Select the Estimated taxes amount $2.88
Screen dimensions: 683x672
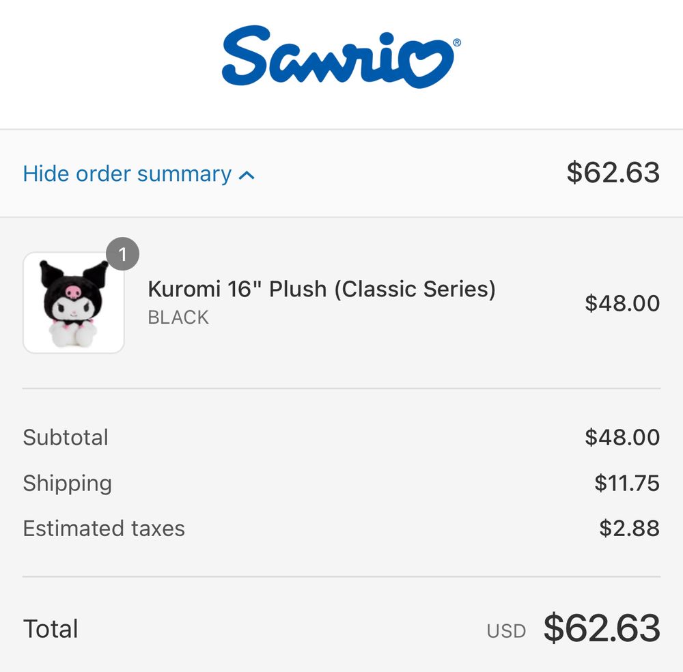629,529
